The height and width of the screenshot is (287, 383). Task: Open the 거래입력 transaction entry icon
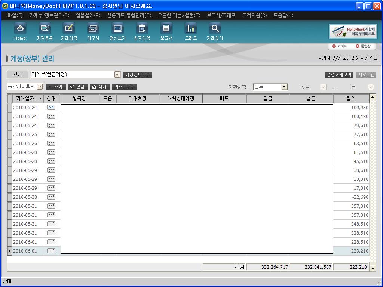tap(69, 28)
